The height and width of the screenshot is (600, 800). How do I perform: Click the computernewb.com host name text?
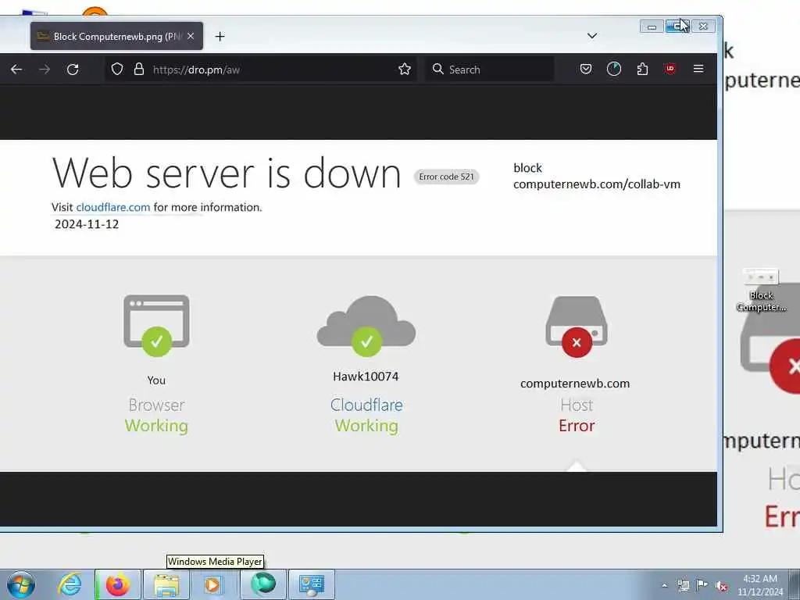click(575, 384)
